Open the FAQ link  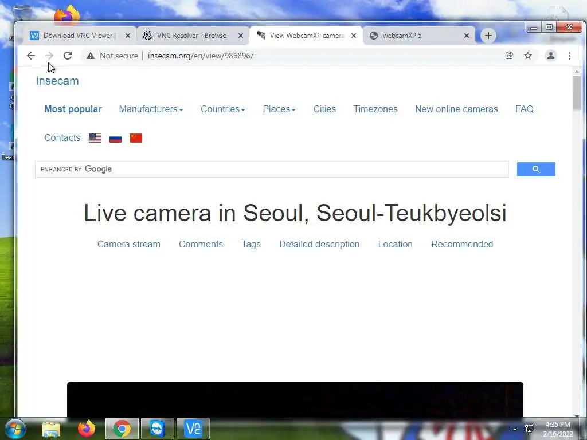524,109
